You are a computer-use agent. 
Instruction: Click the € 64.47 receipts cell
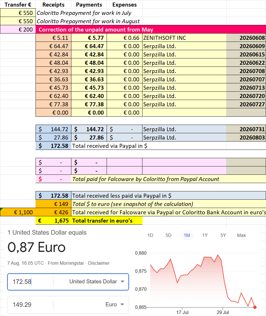tap(53, 46)
